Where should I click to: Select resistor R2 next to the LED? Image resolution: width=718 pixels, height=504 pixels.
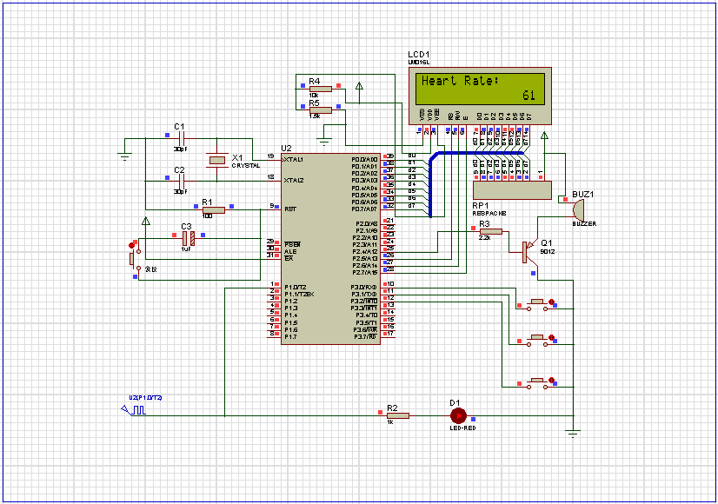[x=398, y=415]
